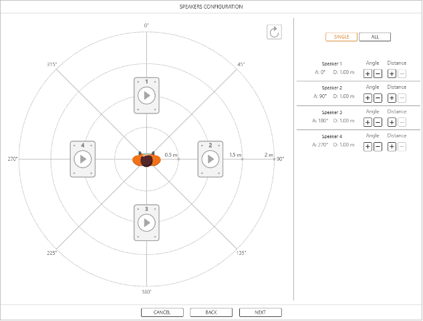Increase Speaker 4 distance with plus
Image resolution: width=423 pixels, height=321 pixels.
click(x=392, y=147)
